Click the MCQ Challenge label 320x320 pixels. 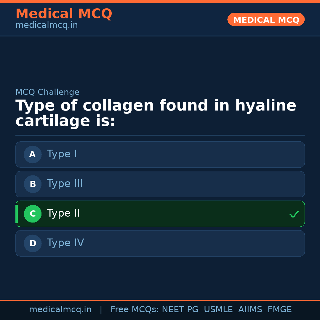coord(47,92)
